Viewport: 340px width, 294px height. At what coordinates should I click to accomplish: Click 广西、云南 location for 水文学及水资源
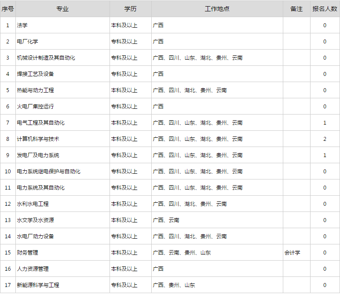click(166, 220)
